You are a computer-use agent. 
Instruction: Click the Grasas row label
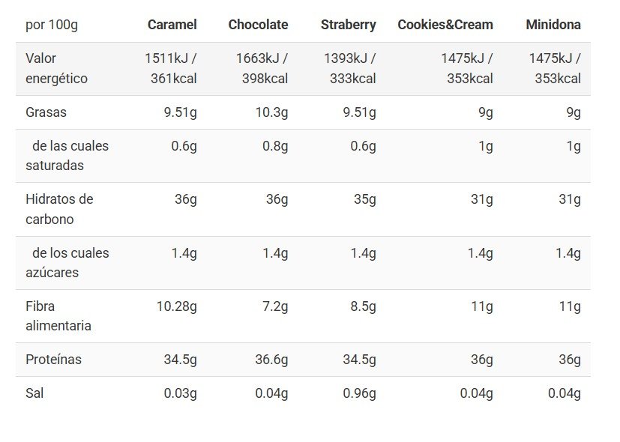[x=46, y=112]
